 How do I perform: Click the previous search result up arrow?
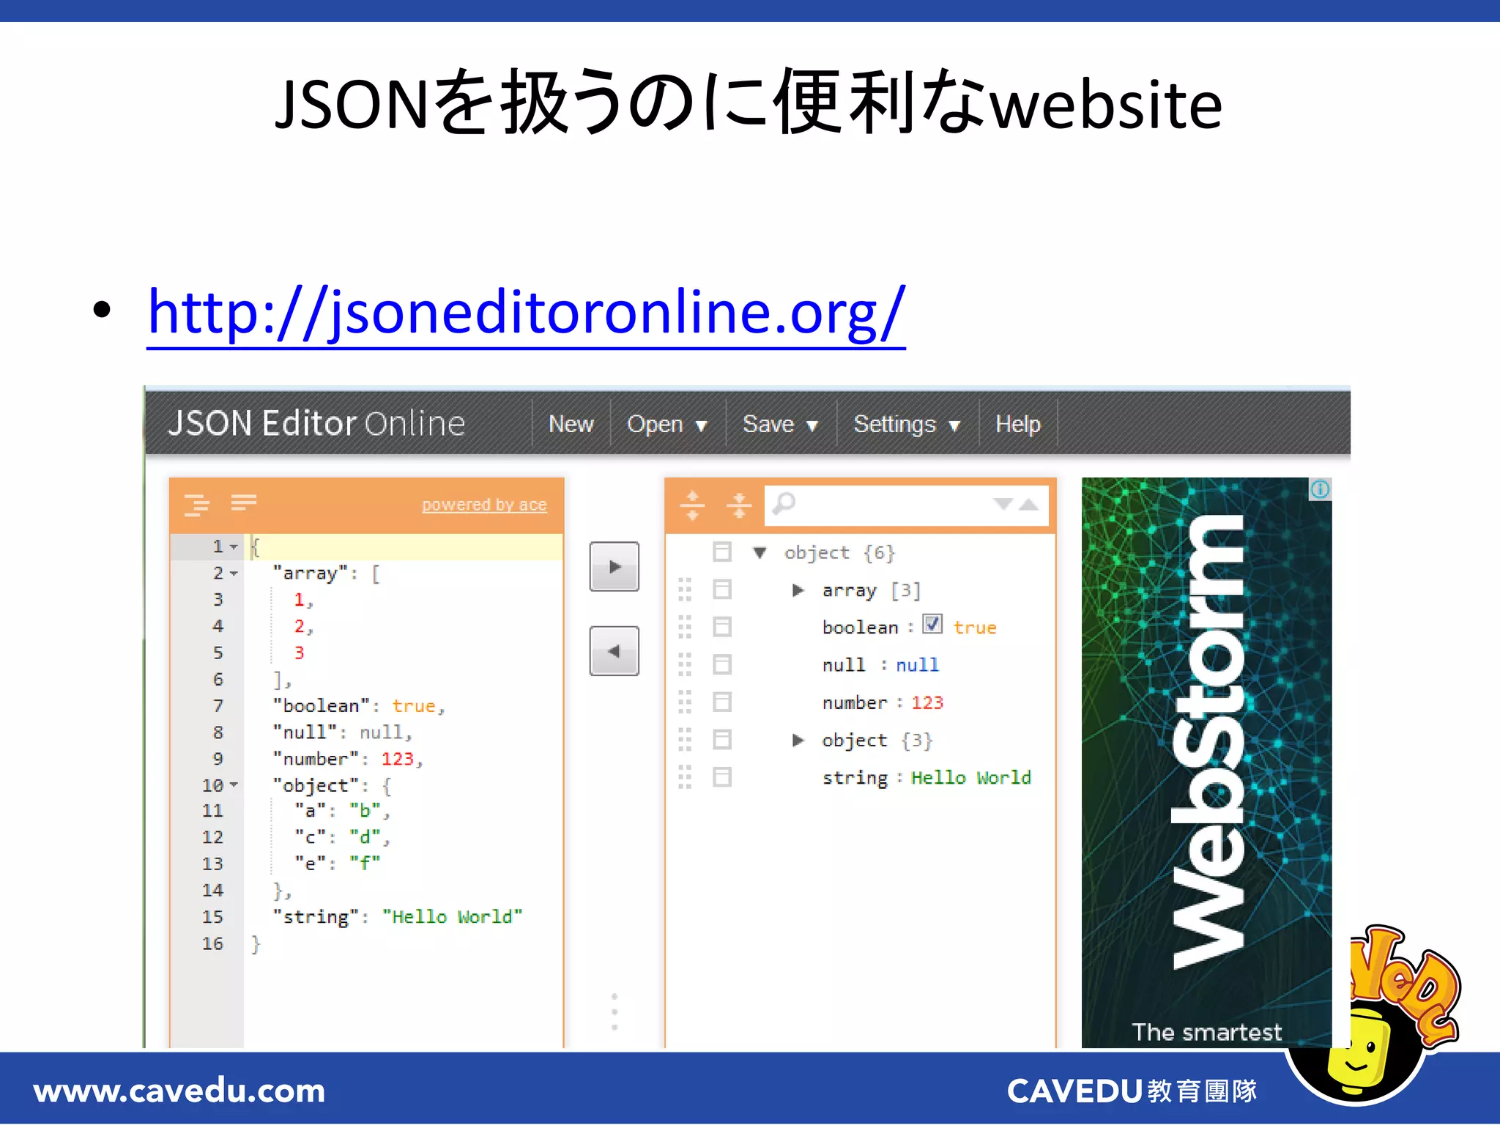click(1029, 504)
